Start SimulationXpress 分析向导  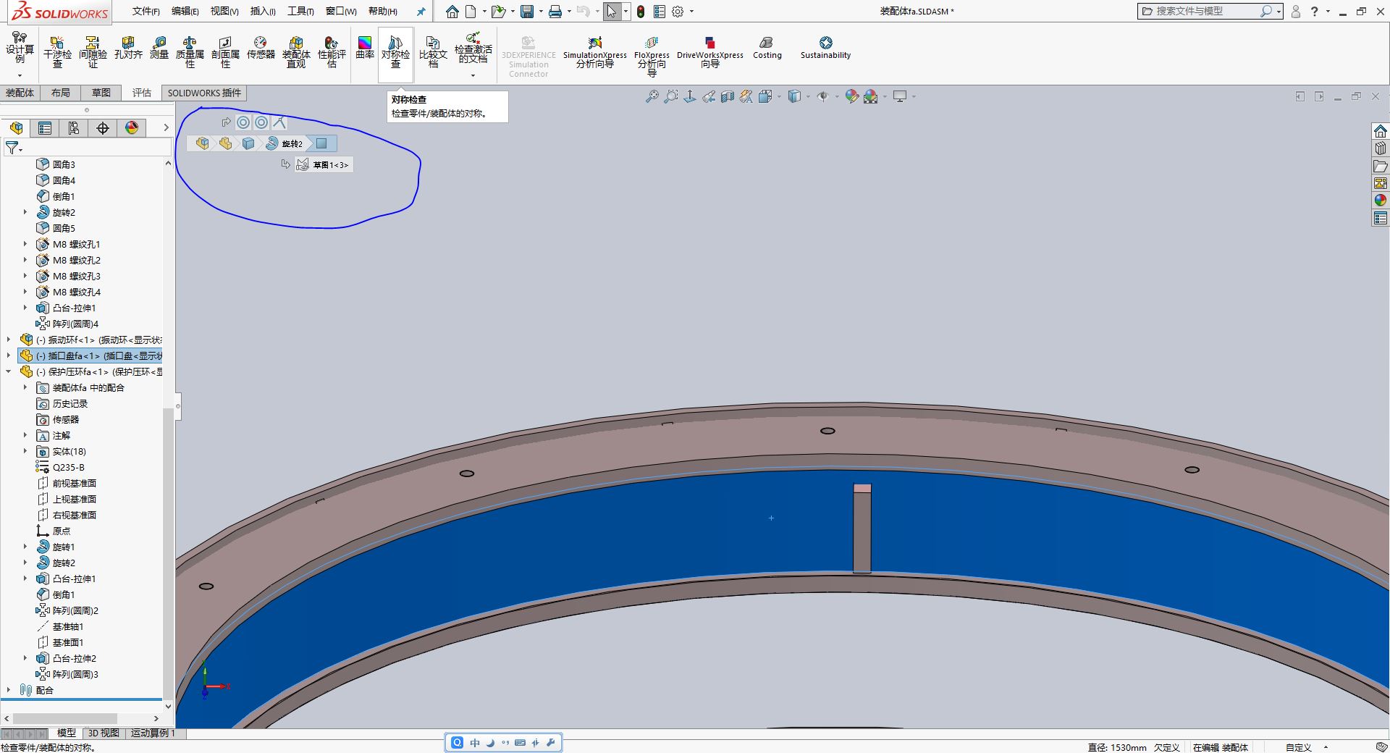pos(595,52)
